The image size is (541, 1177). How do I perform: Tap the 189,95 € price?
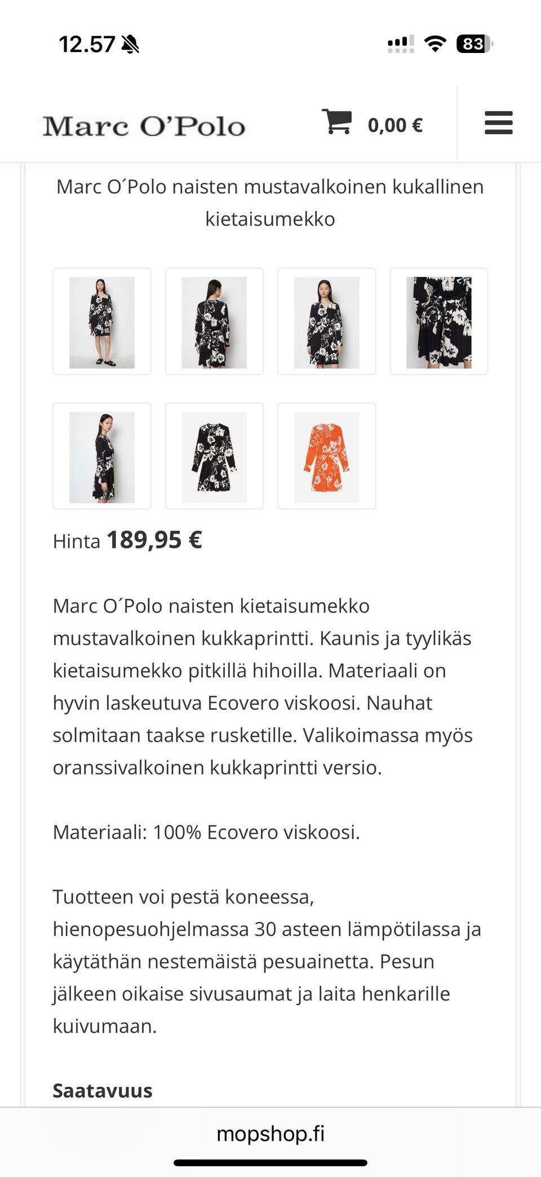pyautogui.click(x=154, y=540)
